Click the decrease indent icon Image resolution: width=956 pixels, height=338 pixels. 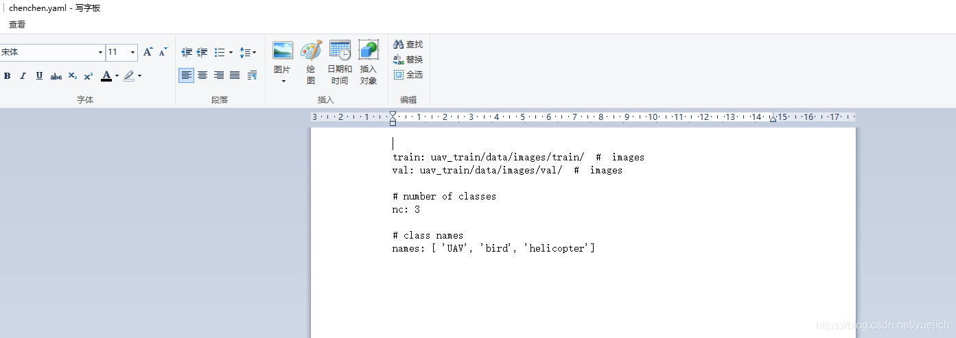[187, 52]
